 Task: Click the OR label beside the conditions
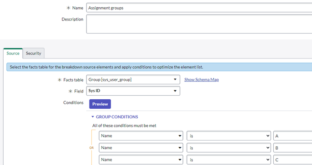pyautogui.click(x=91, y=148)
